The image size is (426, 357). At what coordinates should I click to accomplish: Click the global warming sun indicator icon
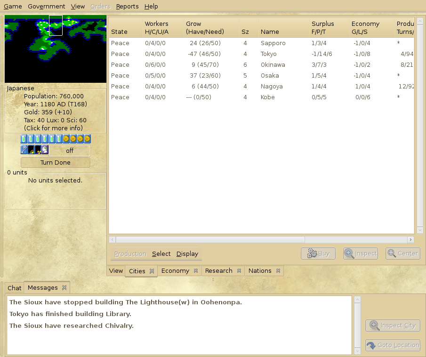tap(31, 150)
